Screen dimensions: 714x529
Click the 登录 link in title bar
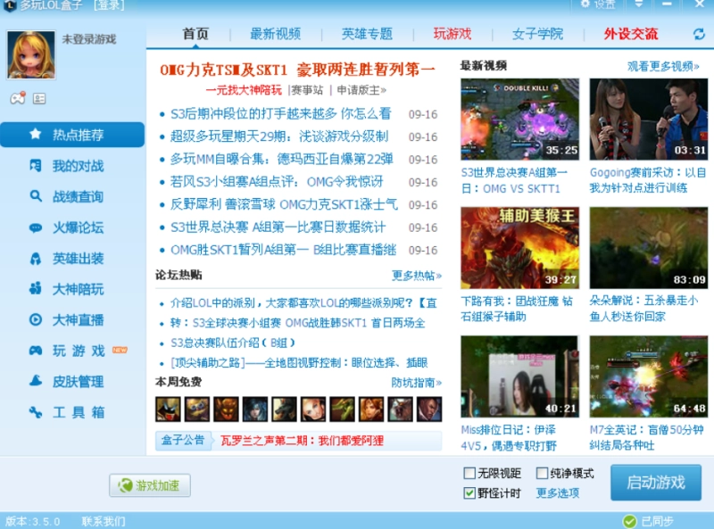click(x=109, y=5)
